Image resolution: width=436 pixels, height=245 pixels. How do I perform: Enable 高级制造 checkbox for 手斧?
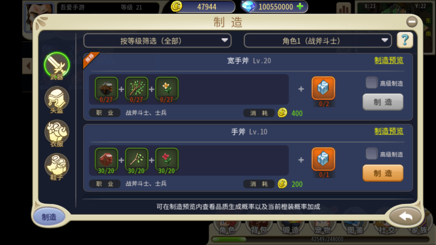point(371,154)
